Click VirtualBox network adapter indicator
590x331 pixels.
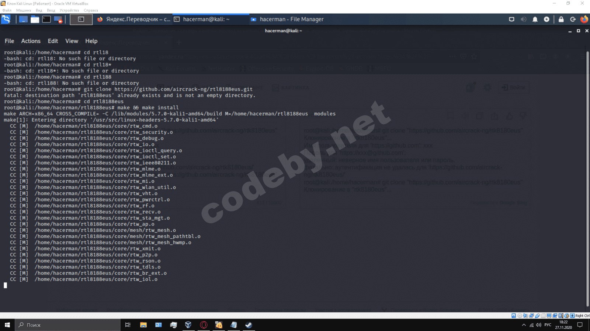click(531, 316)
